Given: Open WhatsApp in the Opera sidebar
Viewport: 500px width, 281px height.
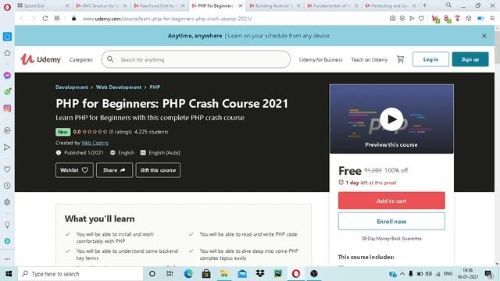Looking at the screenshot, I should pyautogui.click(x=7, y=92).
